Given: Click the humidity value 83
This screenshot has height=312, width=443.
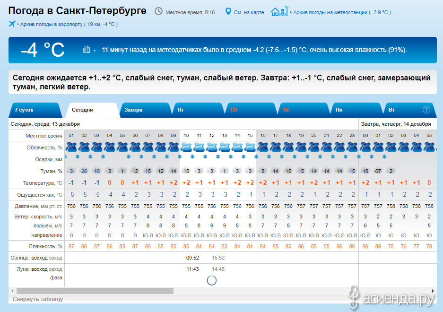Looking at the screenshot, I should coord(224,246).
